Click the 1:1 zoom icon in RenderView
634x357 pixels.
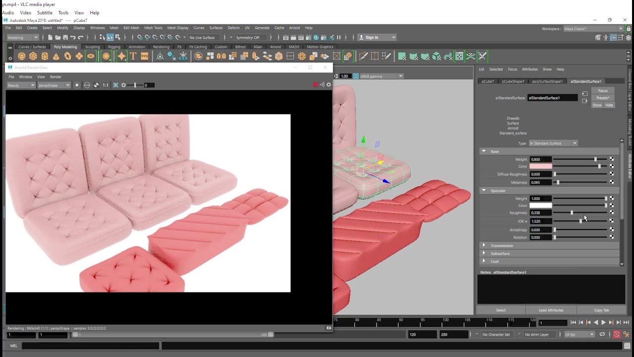tap(106, 85)
